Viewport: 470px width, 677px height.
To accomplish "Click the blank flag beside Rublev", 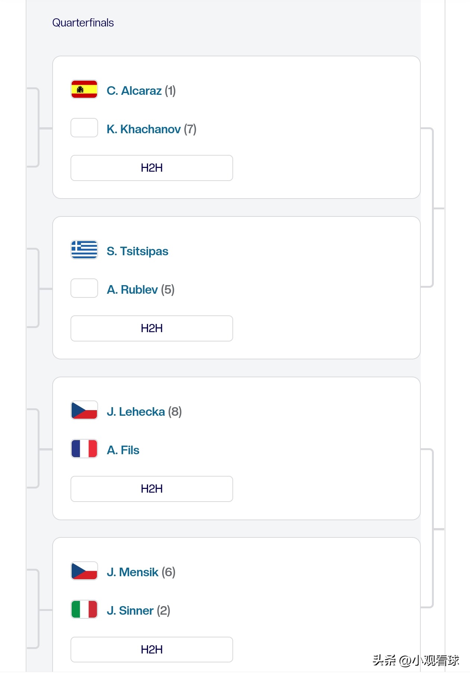I will (84, 288).
